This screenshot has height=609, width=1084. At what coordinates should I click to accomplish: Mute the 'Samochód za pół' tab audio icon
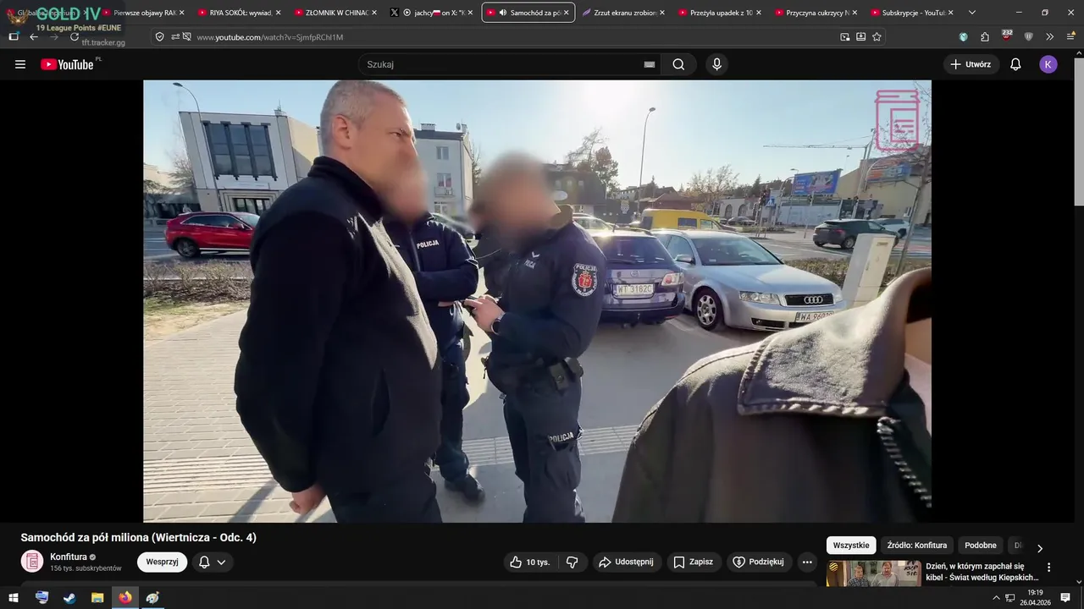click(503, 13)
